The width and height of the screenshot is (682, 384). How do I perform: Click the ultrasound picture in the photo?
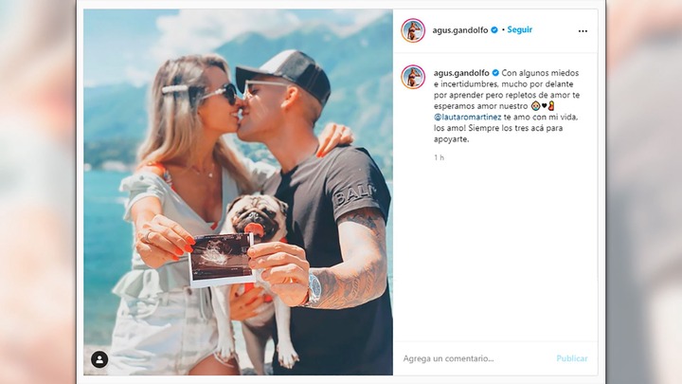tap(222, 259)
